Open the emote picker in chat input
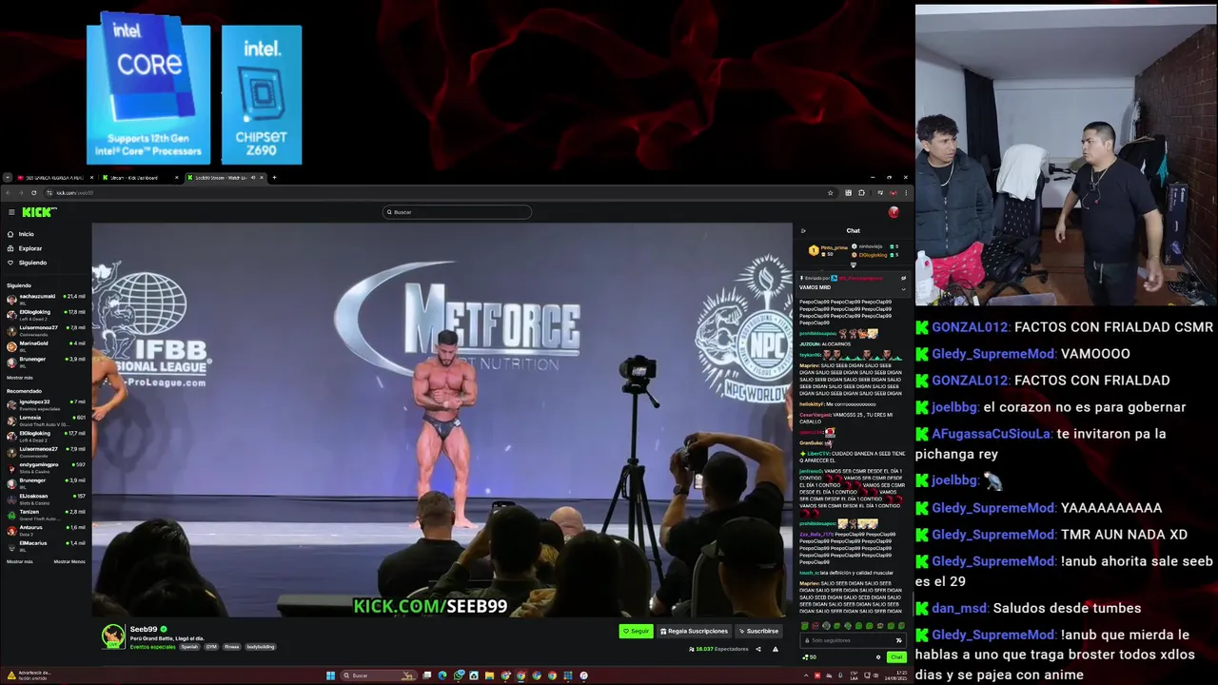The height and width of the screenshot is (685, 1218). (898, 640)
